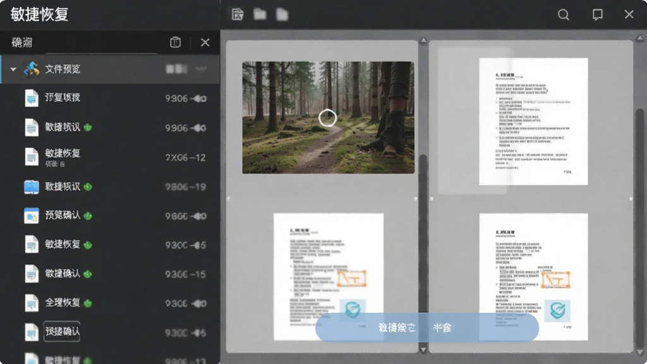647x364 pixels.
Task: Click the comment bubble icon at top right
Action: pos(598,15)
